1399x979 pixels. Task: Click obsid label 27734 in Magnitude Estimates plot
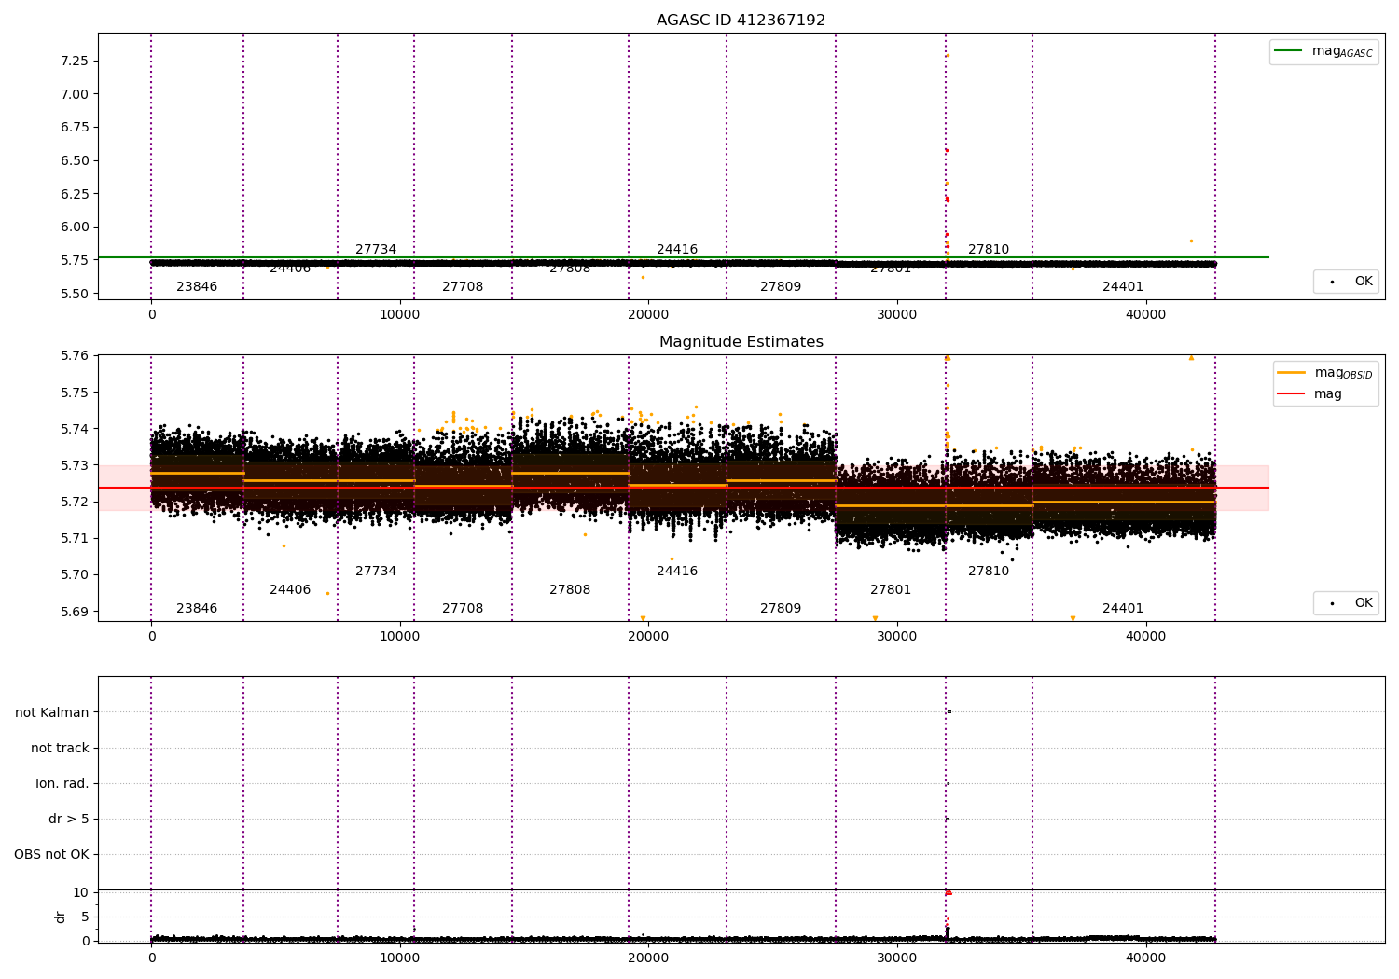[376, 571]
